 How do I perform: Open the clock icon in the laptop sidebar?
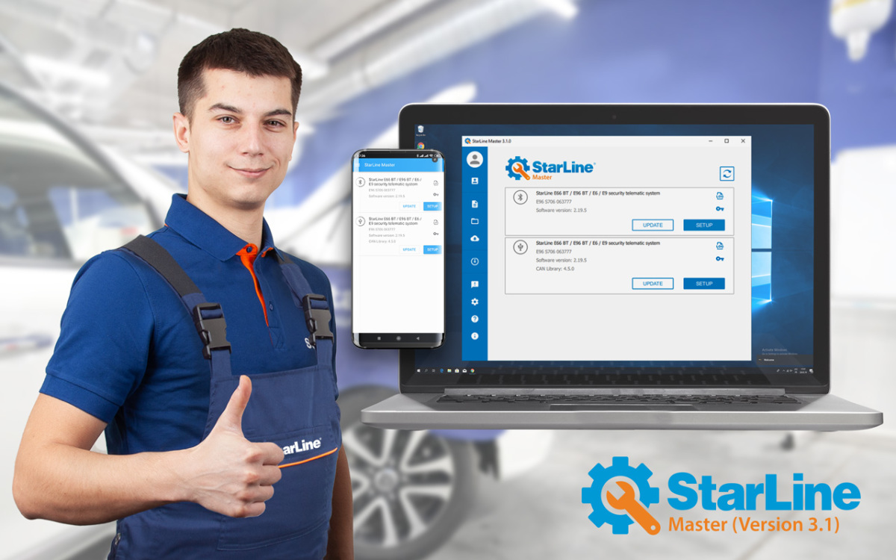(475, 261)
